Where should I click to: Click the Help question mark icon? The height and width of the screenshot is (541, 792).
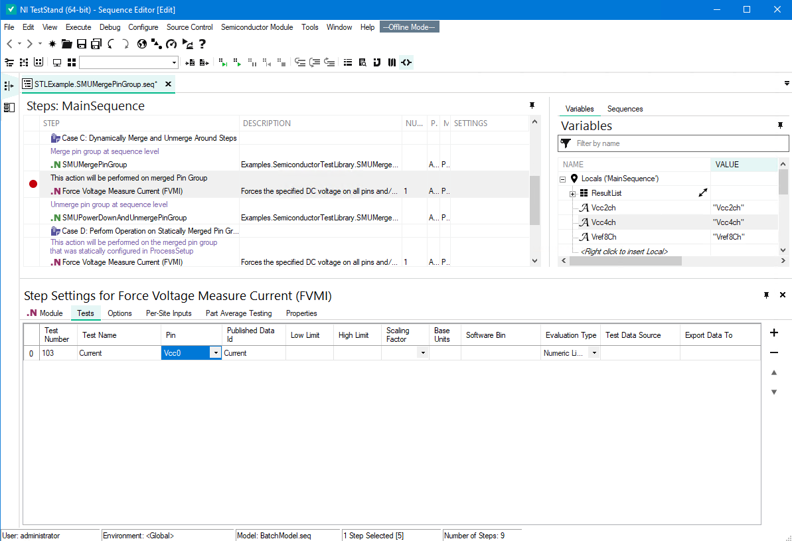[202, 44]
